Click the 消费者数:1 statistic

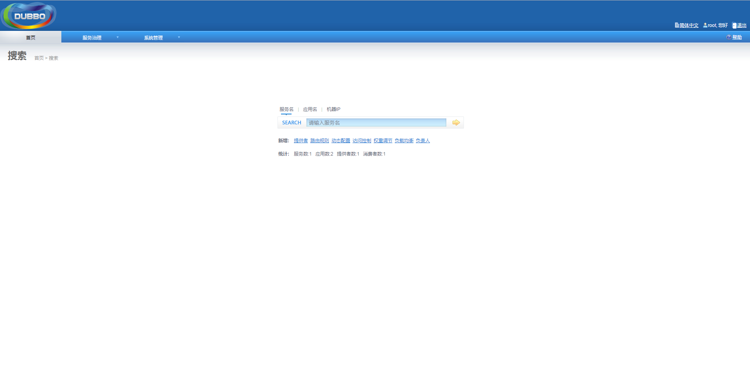pos(374,154)
